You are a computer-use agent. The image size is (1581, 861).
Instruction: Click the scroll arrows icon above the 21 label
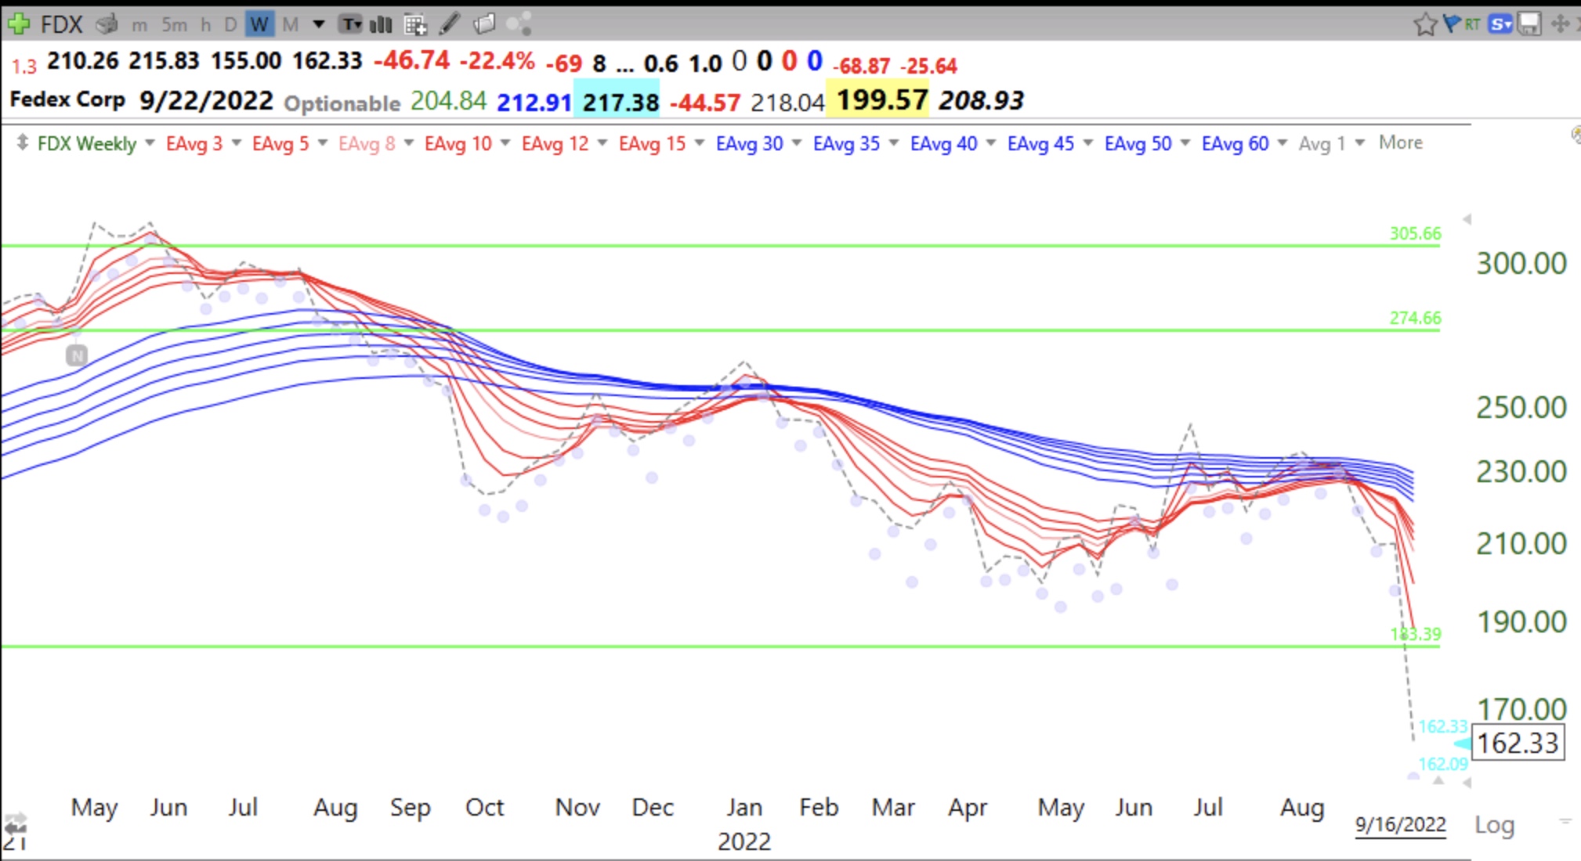(15, 826)
